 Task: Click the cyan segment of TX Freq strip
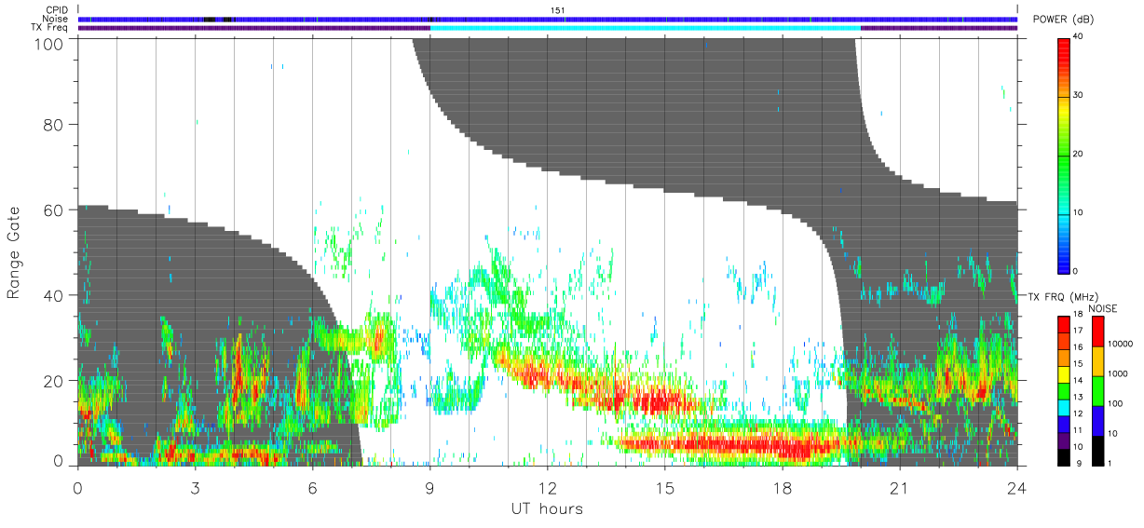(645, 28)
